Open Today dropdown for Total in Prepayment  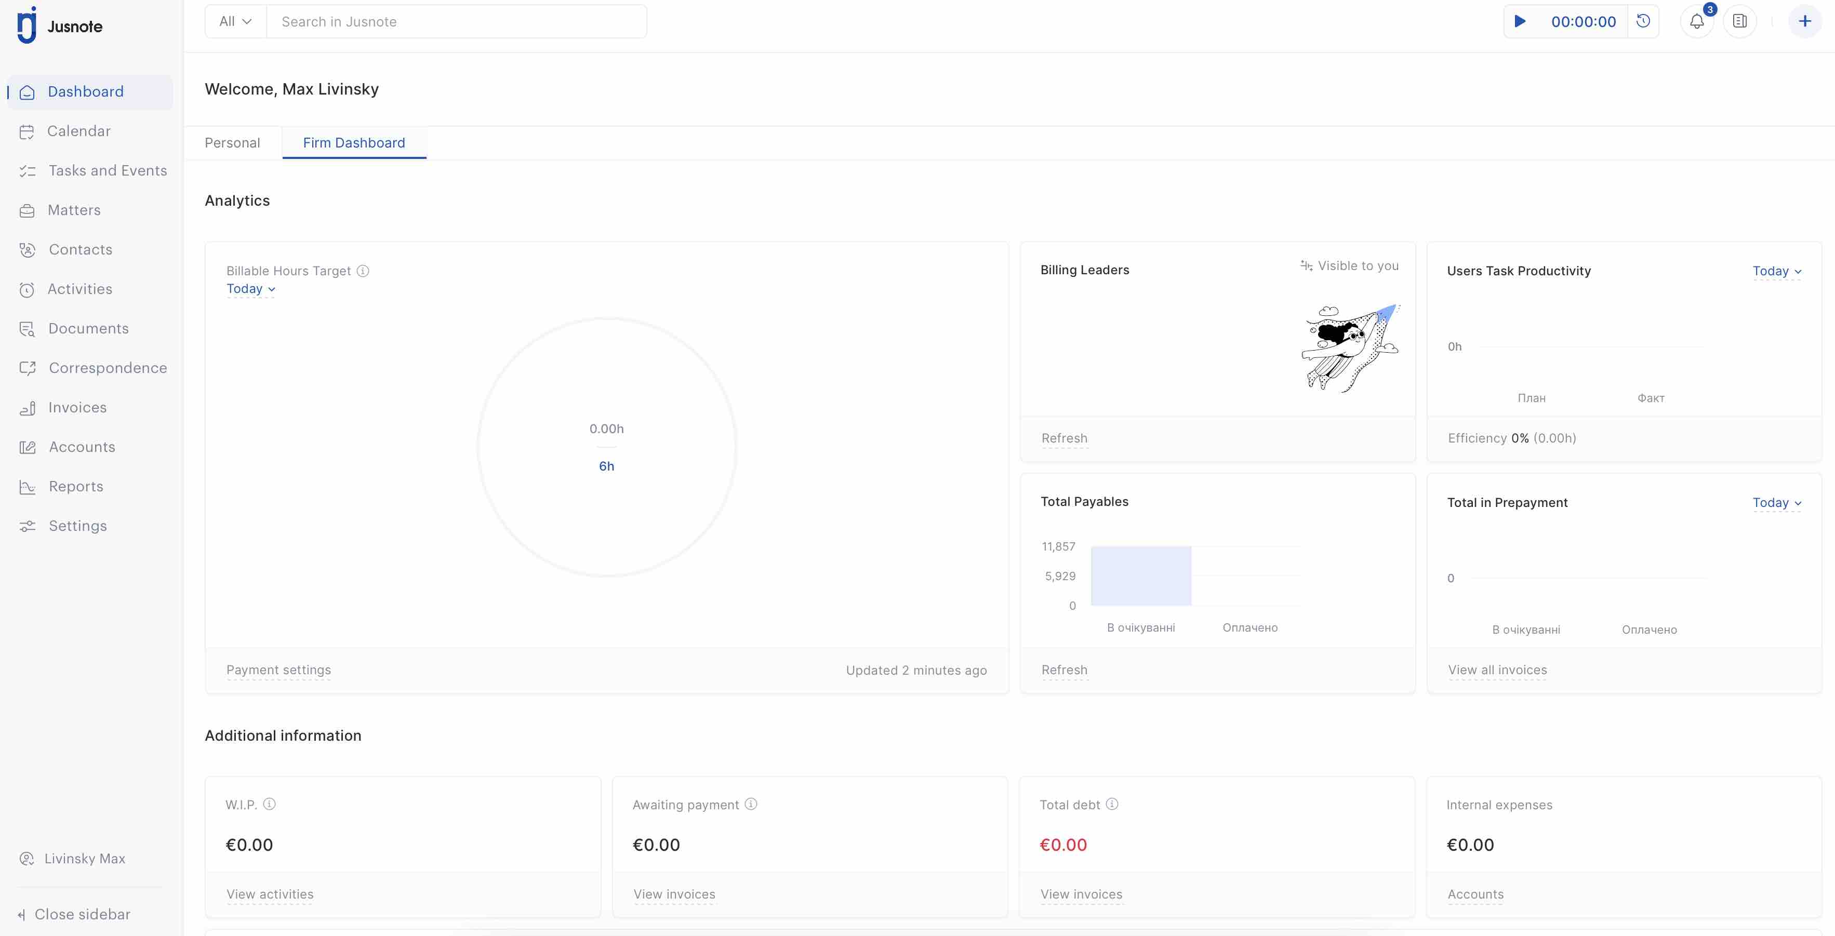coord(1776,502)
